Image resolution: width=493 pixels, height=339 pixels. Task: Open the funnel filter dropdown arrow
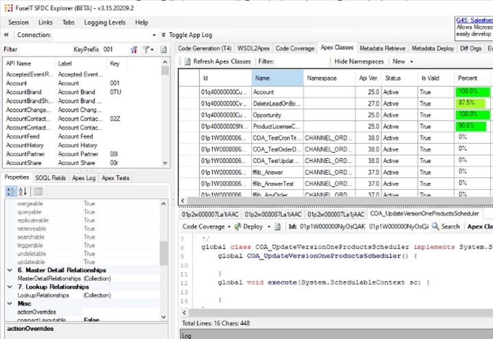[153, 49]
